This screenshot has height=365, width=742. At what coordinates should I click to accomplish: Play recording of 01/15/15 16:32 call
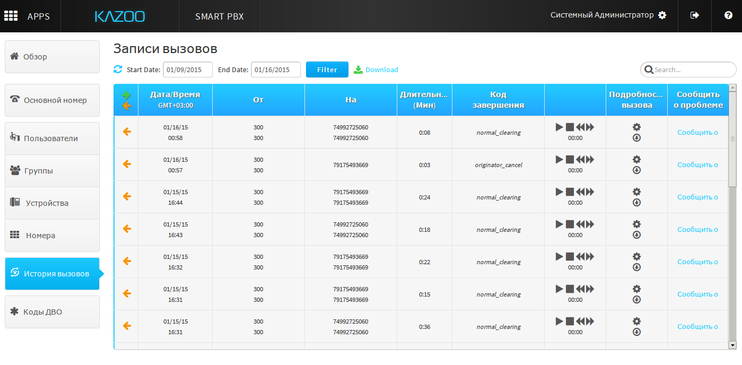coord(559,257)
